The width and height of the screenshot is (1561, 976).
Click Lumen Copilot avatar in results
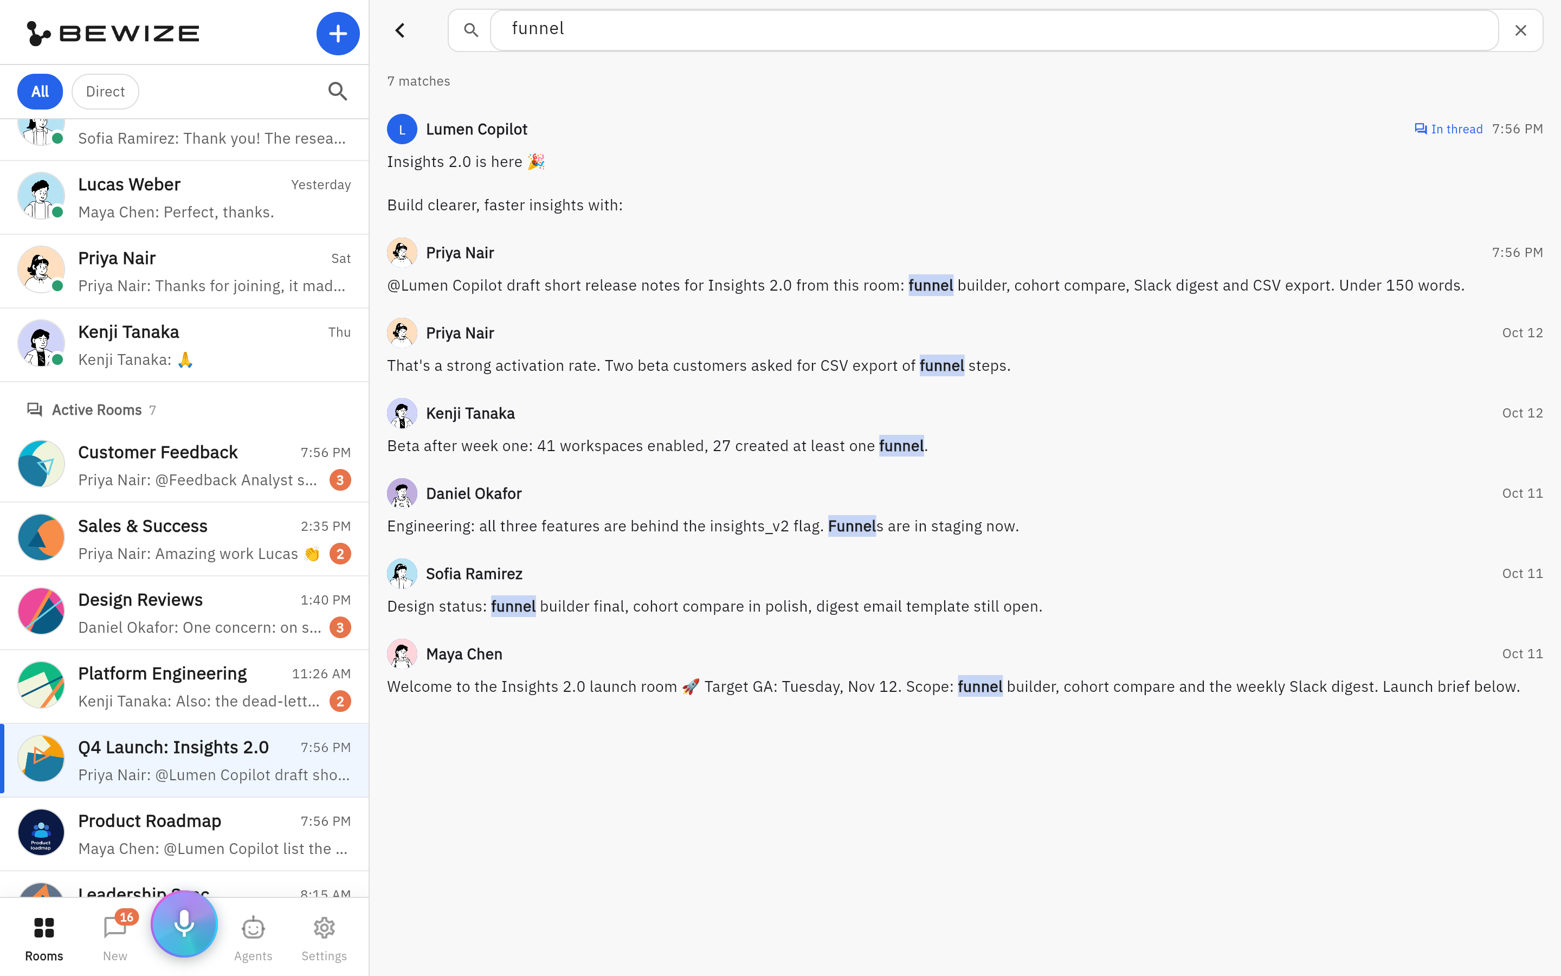402,129
